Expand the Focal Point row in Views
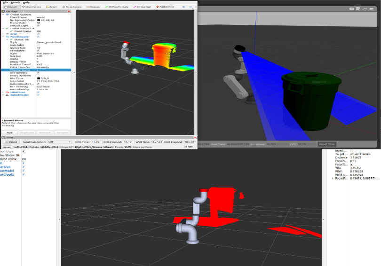This screenshot has height=266, width=381. pos(333,178)
